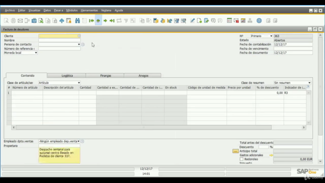Open the Pasar a menu

click(58, 10)
